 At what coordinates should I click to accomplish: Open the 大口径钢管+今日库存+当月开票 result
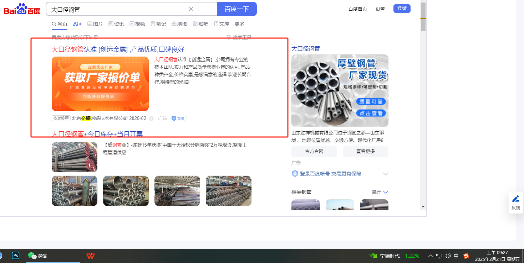[x=97, y=134]
